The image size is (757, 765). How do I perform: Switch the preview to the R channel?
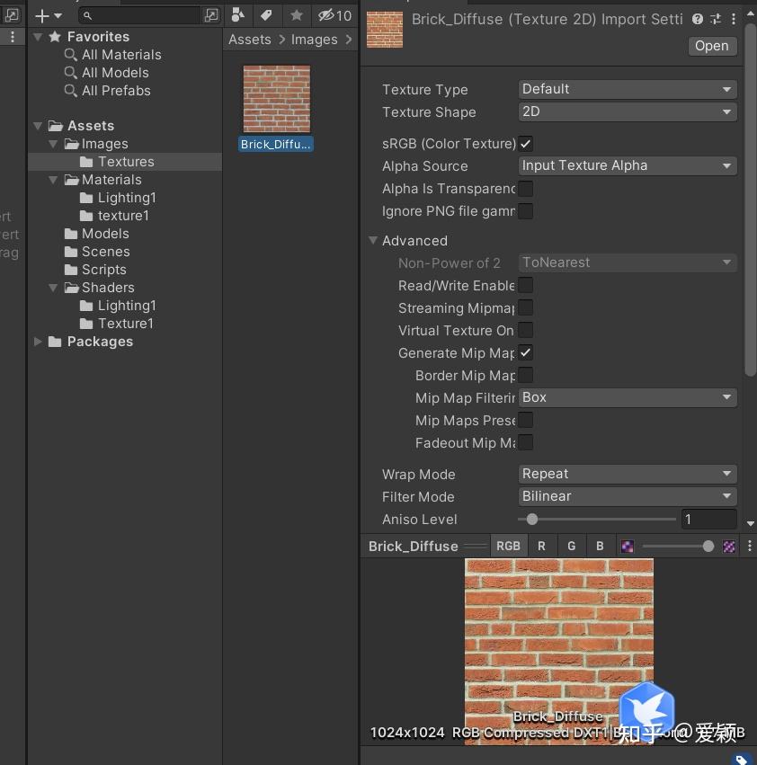point(541,546)
